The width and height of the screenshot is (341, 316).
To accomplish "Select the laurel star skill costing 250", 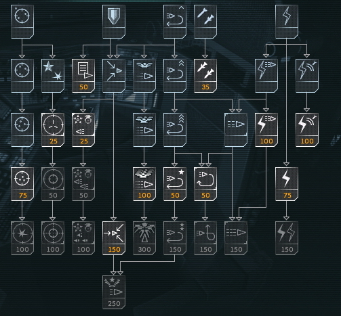I will (114, 292).
